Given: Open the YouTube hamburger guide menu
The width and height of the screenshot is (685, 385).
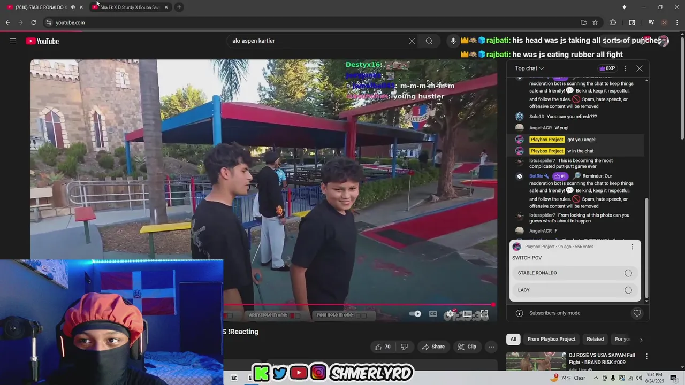Looking at the screenshot, I should point(13,41).
